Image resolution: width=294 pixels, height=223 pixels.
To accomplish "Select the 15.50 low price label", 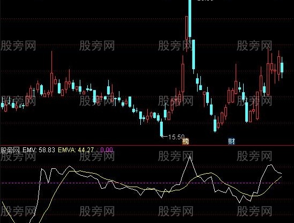I will tap(176, 137).
